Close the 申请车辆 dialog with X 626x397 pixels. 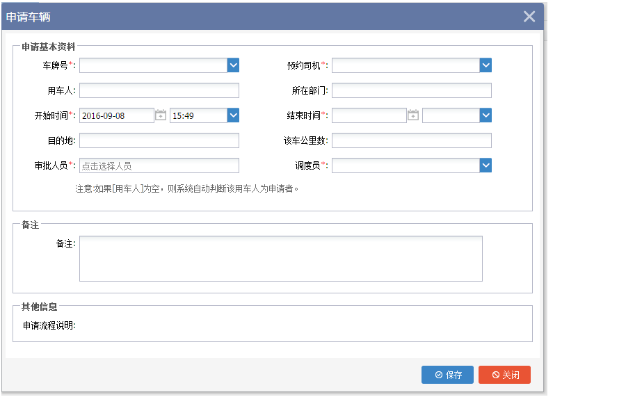click(529, 17)
